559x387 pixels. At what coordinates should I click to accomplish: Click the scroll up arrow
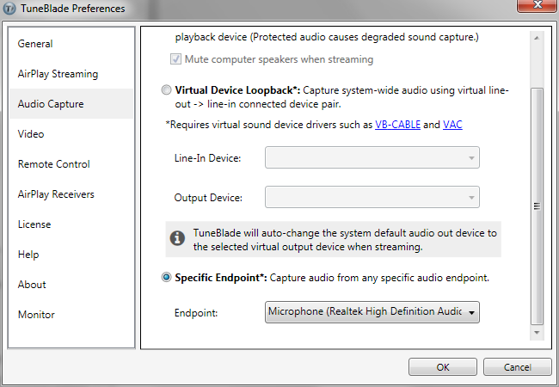(x=537, y=38)
